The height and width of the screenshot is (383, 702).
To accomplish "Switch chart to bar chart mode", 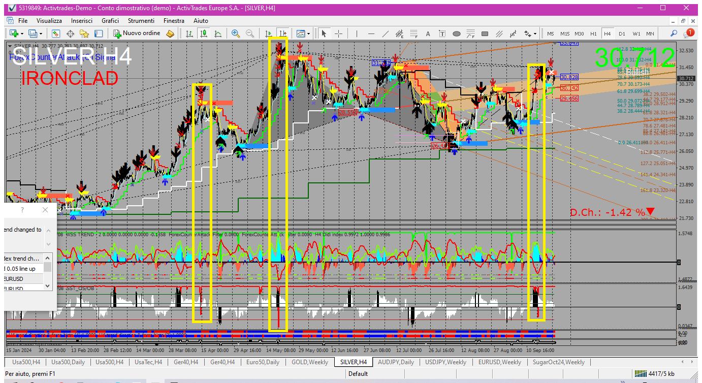I will click(x=189, y=34).
